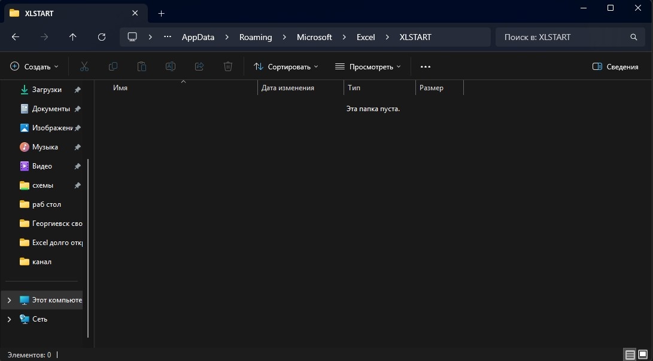Click the Rename icon in toolbar
Image resolution: width=653 pixels, height=361 pixels.
pyautogui.click(x=171, y=66)
